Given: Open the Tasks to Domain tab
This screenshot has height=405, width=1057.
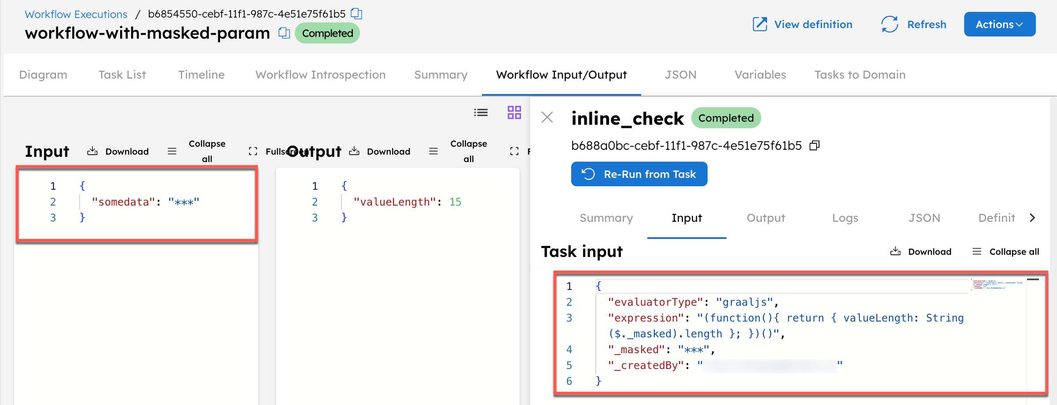Looking at the screenshot, I should (860, 75).
